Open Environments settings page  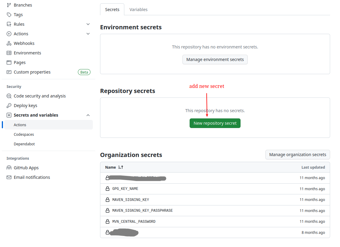(27, 53)
